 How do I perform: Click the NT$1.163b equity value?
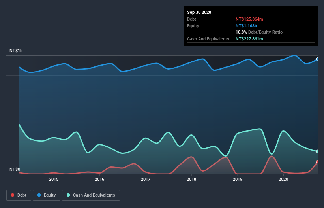[x=246, y=26]
